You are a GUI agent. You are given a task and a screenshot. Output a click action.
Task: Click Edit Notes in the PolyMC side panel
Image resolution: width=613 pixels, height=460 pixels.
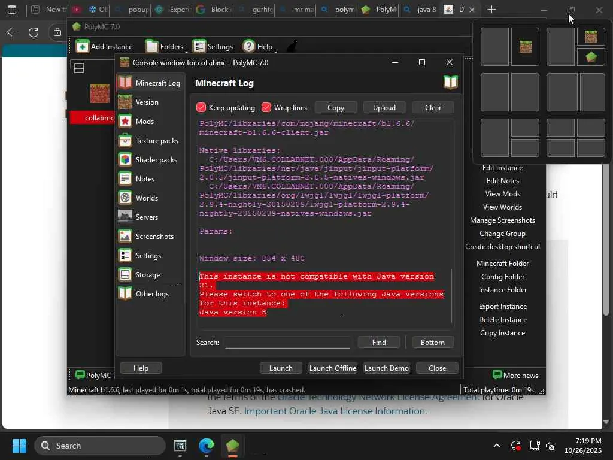coord(502,181)
